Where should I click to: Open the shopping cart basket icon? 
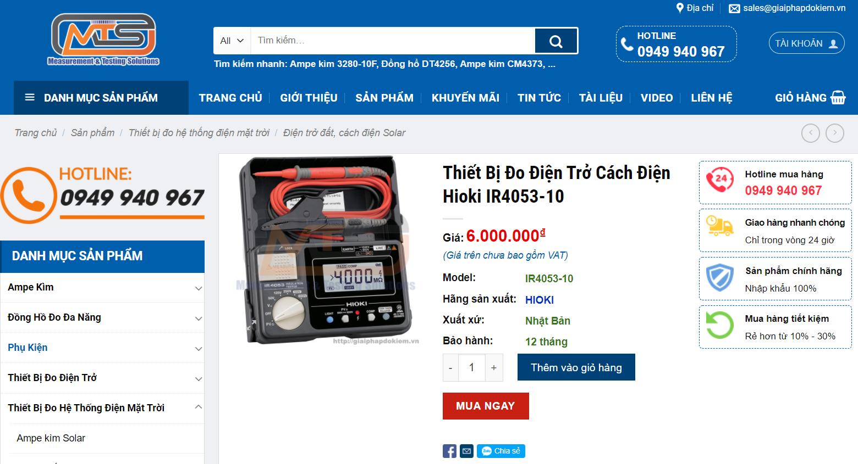pos(838,98)
